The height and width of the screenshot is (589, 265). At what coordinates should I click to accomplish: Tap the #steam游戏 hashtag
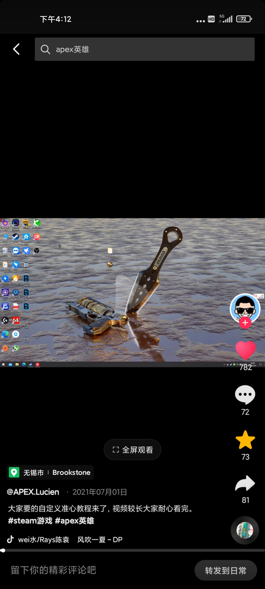tap(30, 520)
